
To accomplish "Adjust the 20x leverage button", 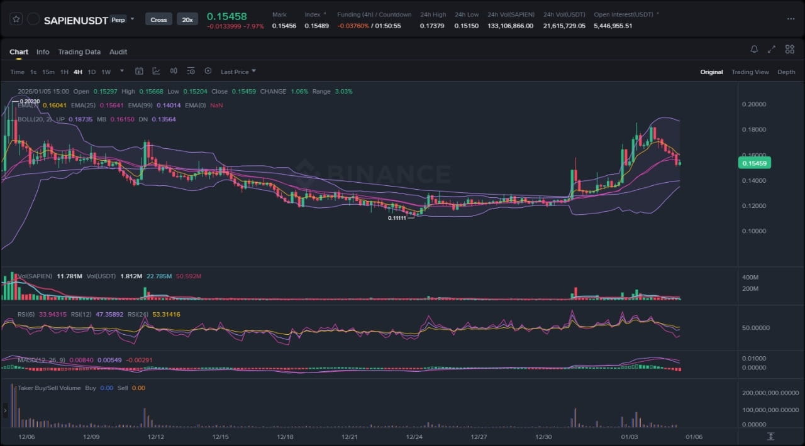I will coord(187,19).
